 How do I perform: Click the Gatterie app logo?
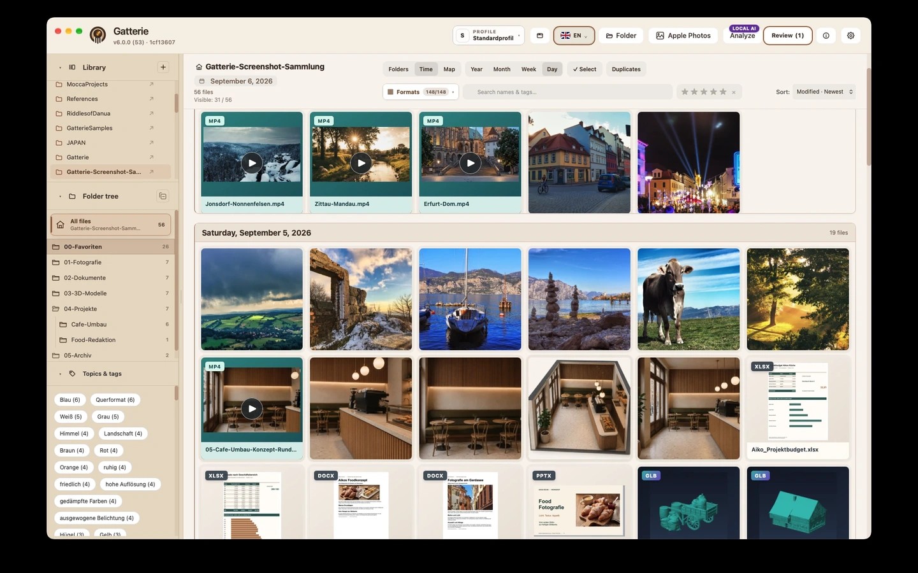click(x=98, y=35)
